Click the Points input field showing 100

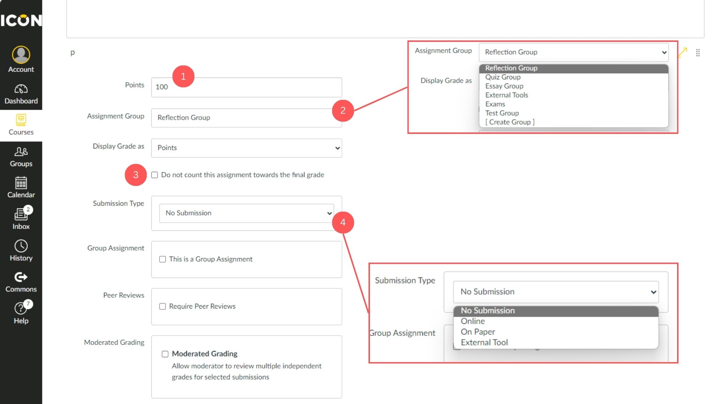[x=246, y=87]
